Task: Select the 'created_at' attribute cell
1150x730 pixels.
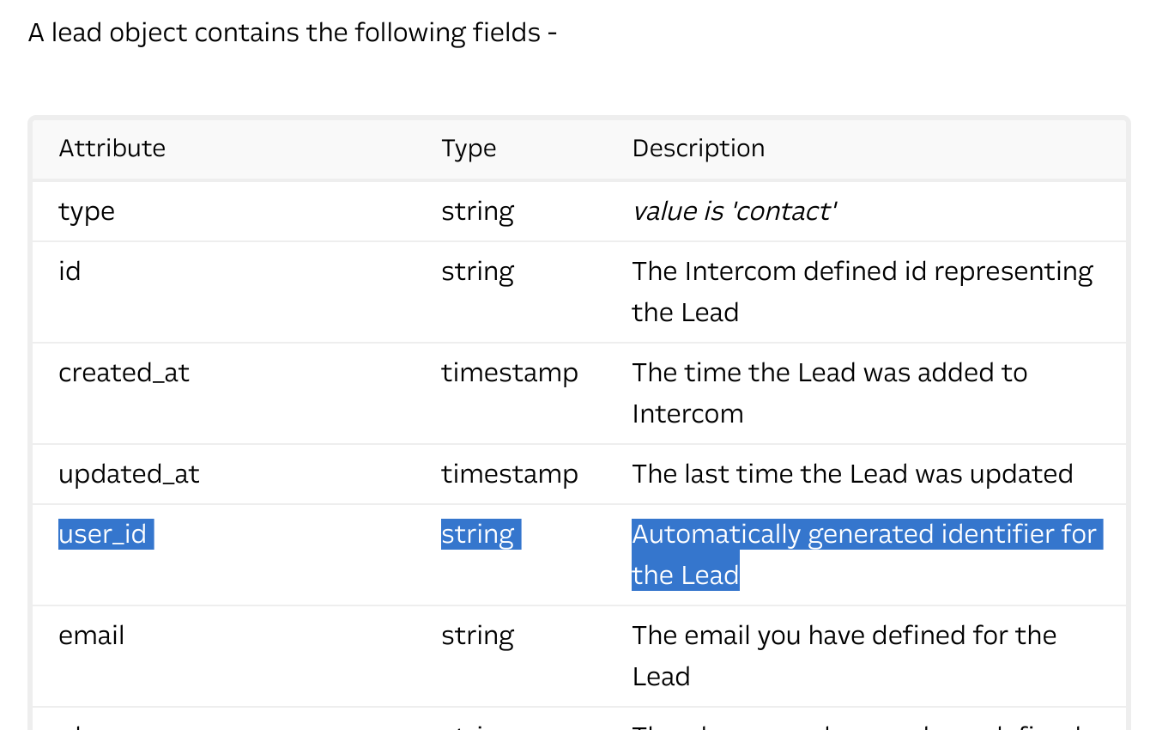Action: (x=124, y=373)
